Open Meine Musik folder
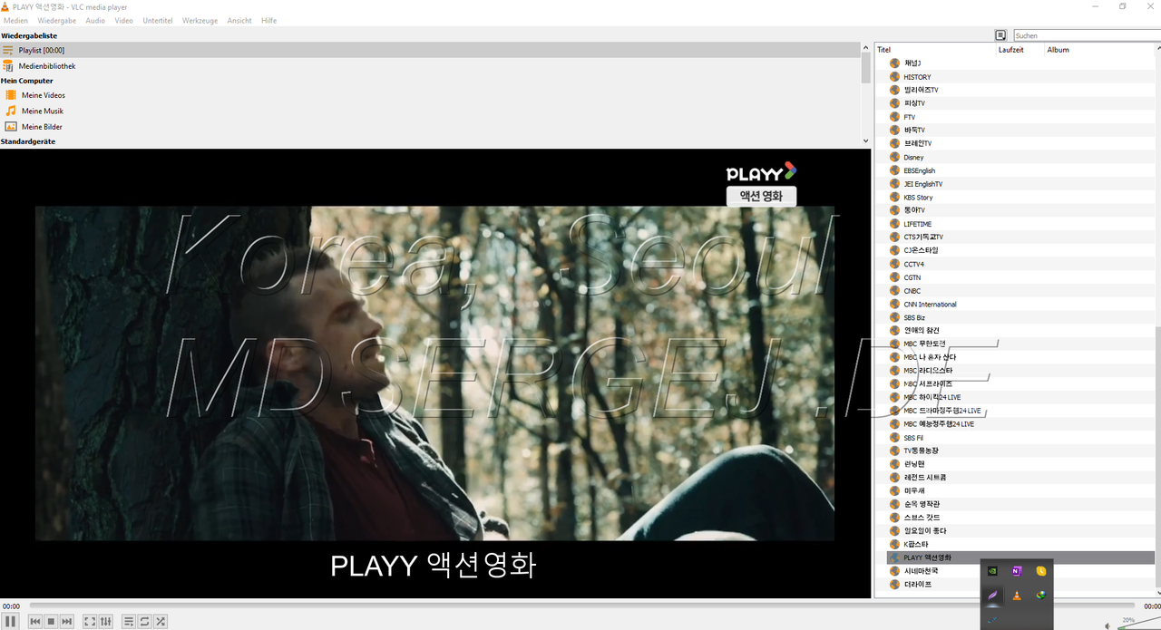The image size is (1161, 630). (43, 111)
